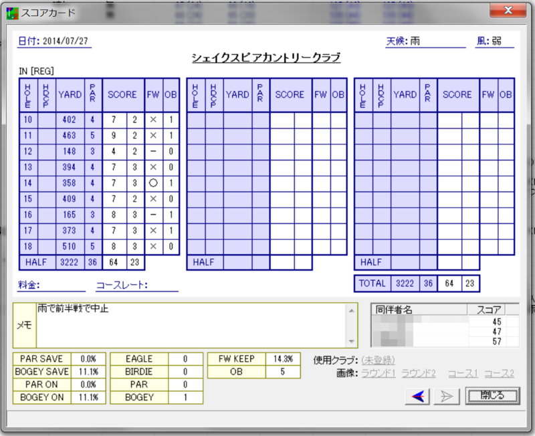Click the first table YARD header
The height and width of the screenshot is (436, 535).
70,95
